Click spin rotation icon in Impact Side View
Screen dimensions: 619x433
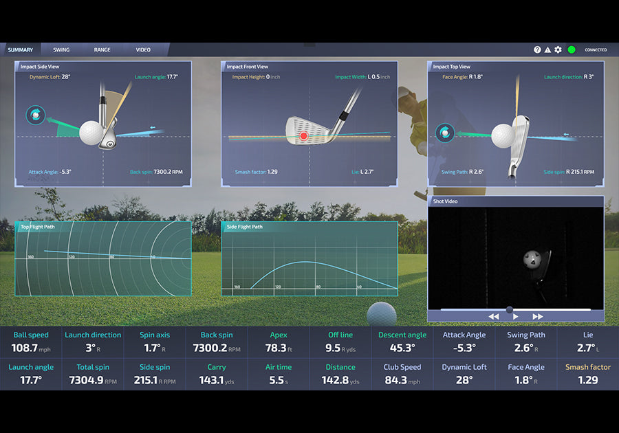(36, 115)
